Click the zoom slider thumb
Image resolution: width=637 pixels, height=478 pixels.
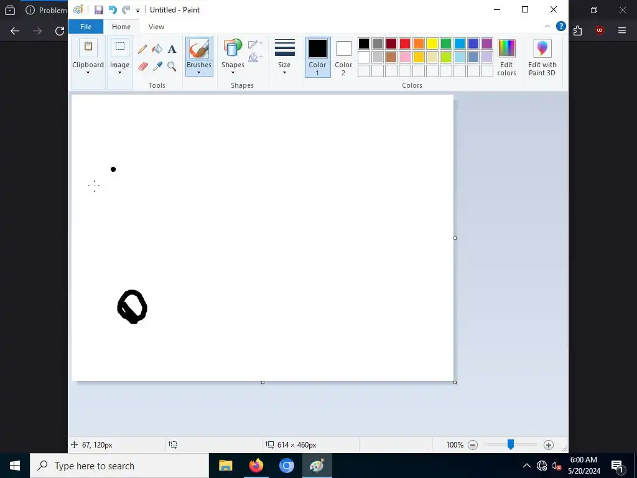click(x=511, y=444)
